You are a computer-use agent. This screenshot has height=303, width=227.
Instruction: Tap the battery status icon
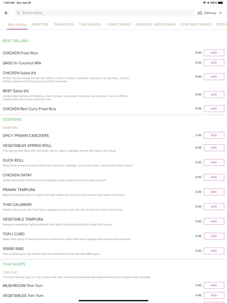click(221, 3)
